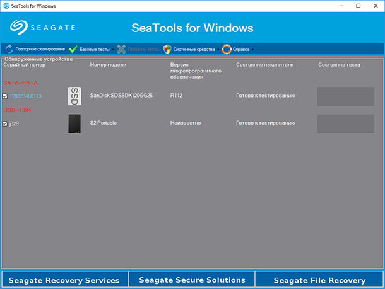
Task: Click the firmware version R112
Action: (176, 95)
